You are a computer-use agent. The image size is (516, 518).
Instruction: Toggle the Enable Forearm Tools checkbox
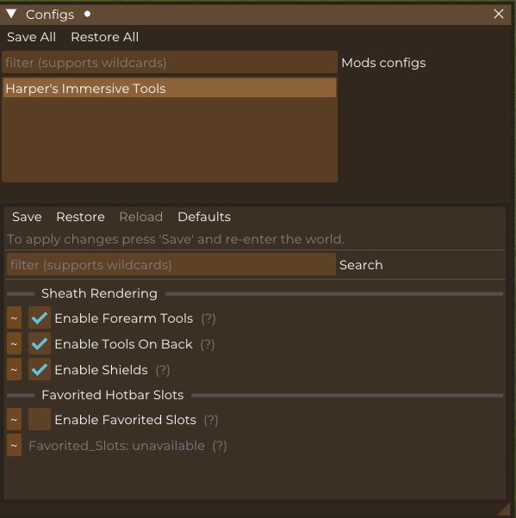coord(40,318)
